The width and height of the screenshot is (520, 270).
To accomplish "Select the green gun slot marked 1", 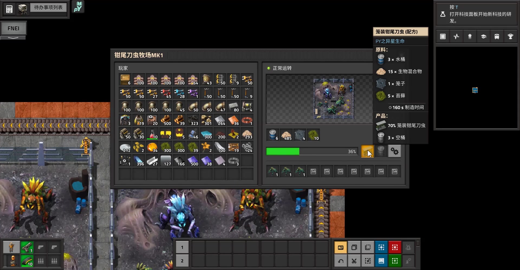I will click(27, 247).
